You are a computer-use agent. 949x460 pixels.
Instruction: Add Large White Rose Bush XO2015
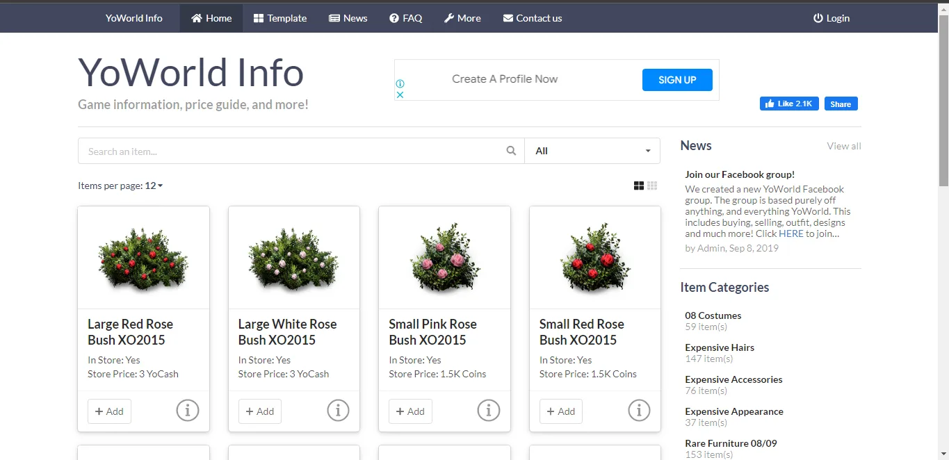pyautogui.click(x=260, y=411)
